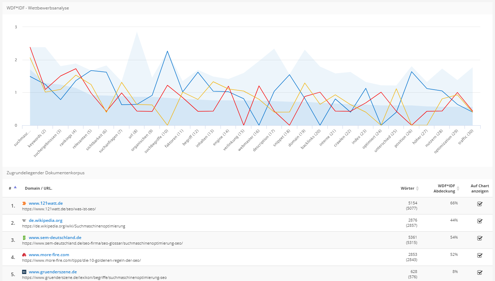Click the 121watt favicon icon
The height and width of the screenshot is (281, 495).
click(24, 203)
